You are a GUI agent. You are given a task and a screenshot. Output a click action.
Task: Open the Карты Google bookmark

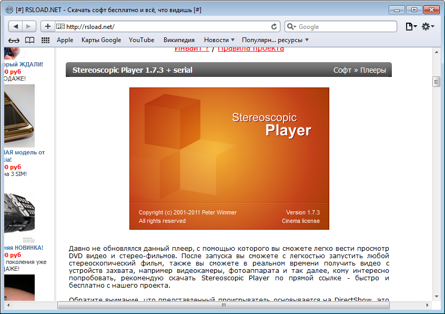[102, 40]
